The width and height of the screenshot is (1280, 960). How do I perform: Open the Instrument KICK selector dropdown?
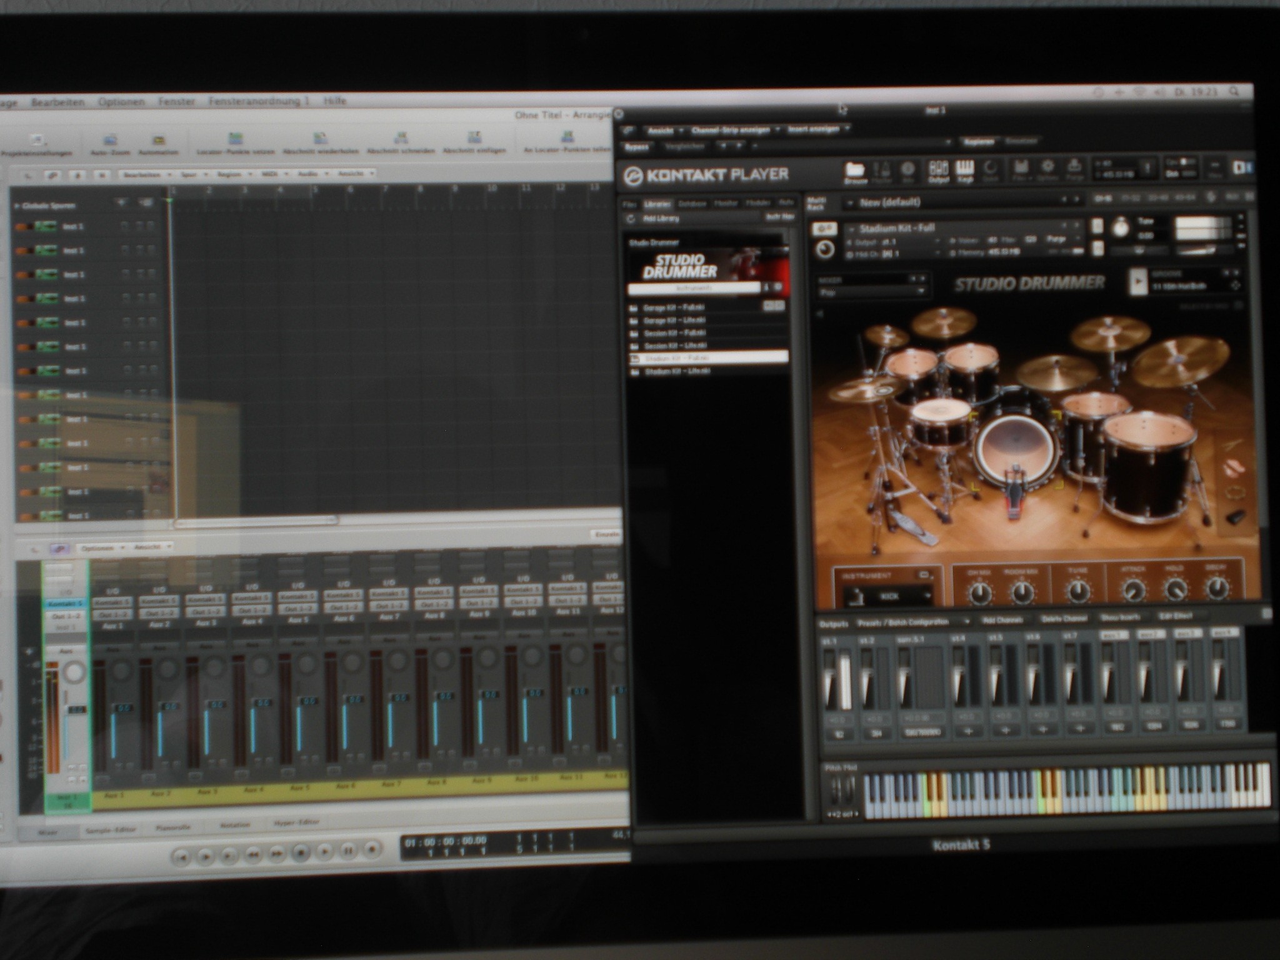click(x=887, y=596)
